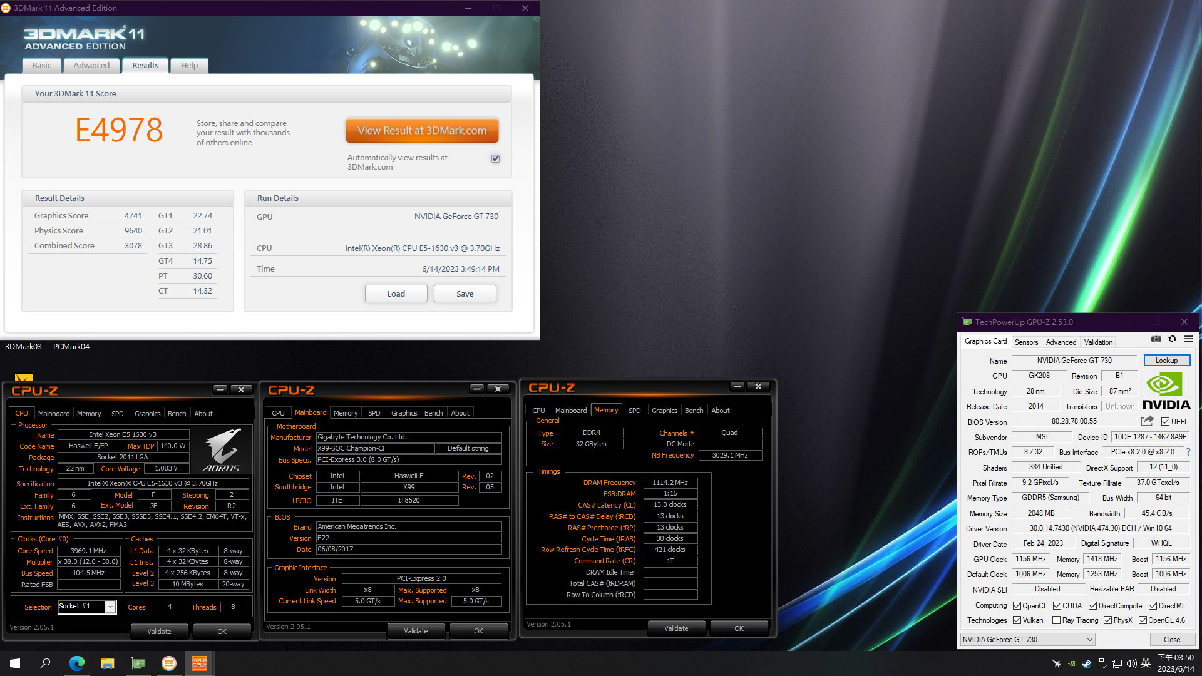Open Validation tab in GPU-Z
Screen dimensions: 1202x676
pyautogui.click(x=1098, y=342)
